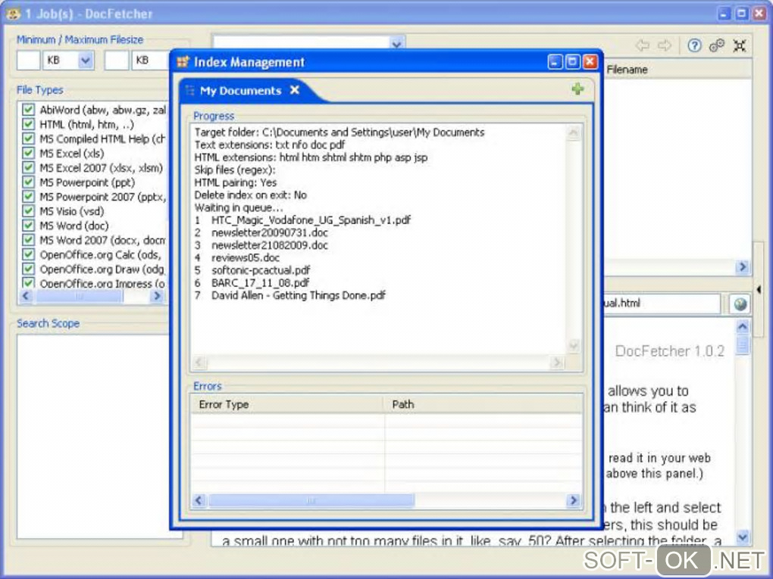Maximize the Index Management dialog
The height and width of the screenshot is (579, 773).
click(572, 62)
